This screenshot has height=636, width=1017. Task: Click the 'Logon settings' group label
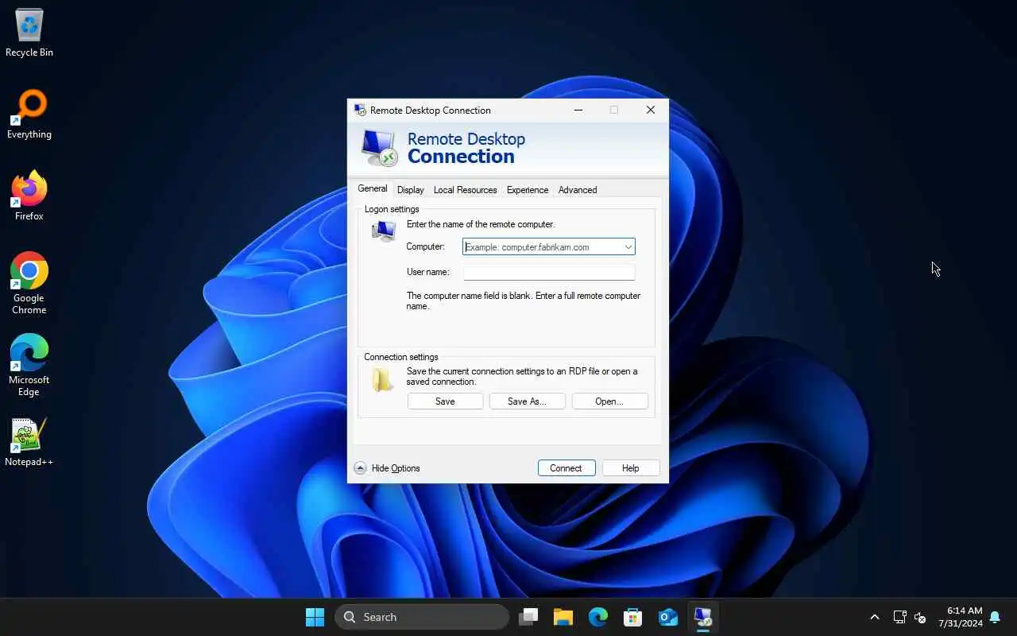(x=392, y=209)
